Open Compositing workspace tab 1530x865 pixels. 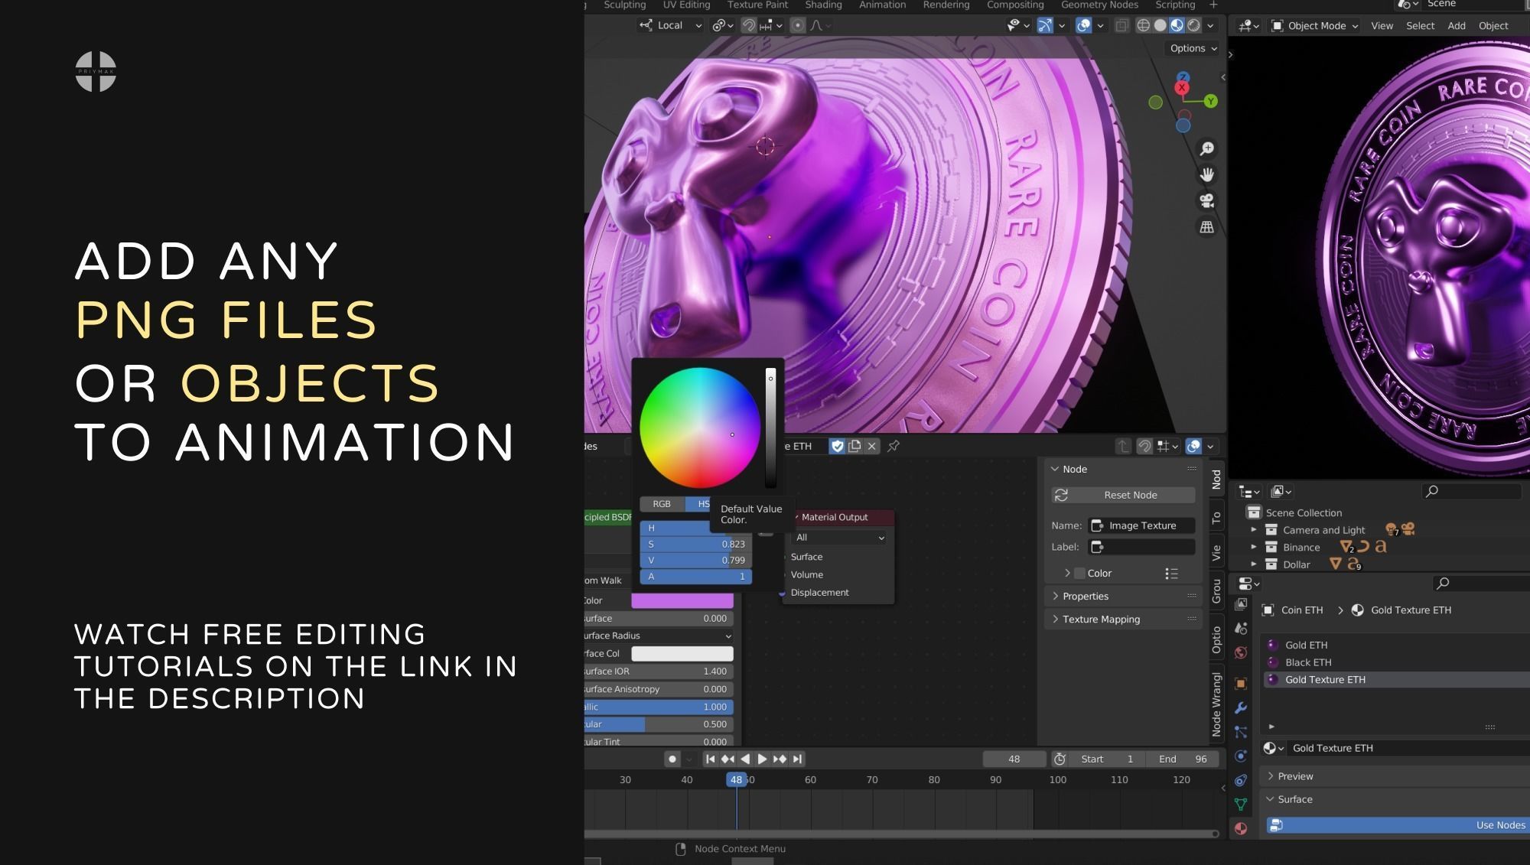tap(1014, 5)
